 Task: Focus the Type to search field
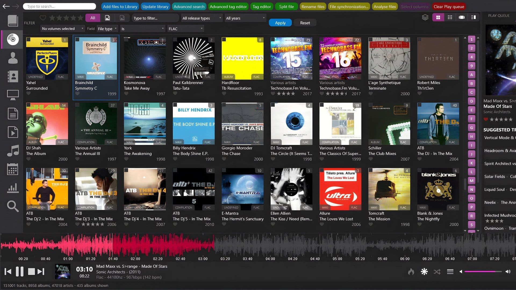(59, 6)
